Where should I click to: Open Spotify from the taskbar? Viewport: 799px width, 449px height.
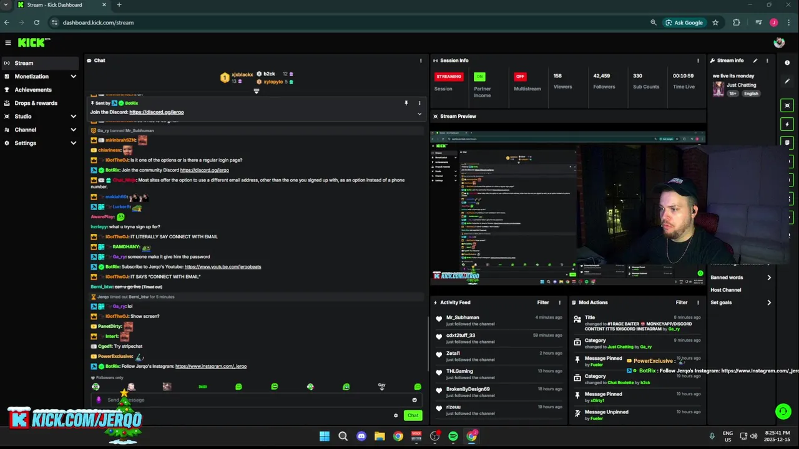(x=453, y=437)
